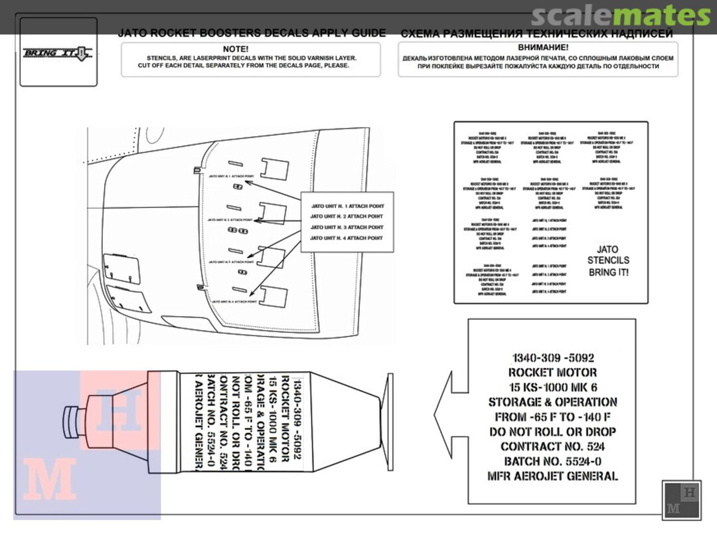Click the rocket motor's front cap end
Image resolution: width=717 pixels, height=534 pixels.
[x=73, y=423]
